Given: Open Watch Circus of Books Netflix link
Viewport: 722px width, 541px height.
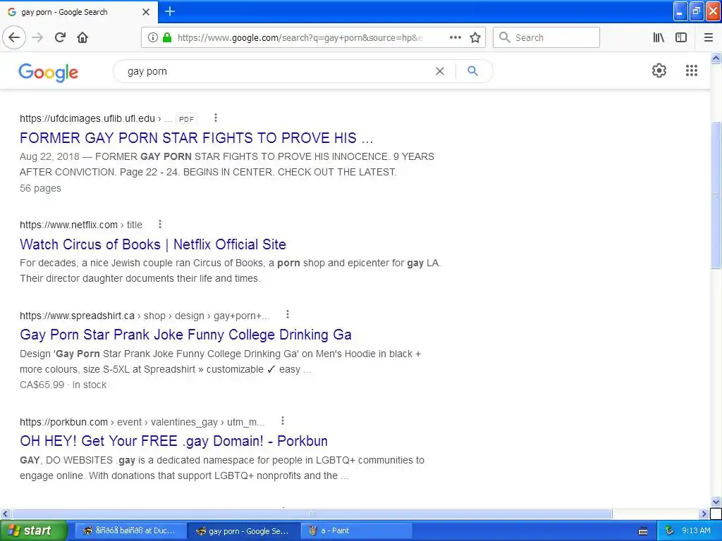Looking at the screenshot, I should coord(153,244).
